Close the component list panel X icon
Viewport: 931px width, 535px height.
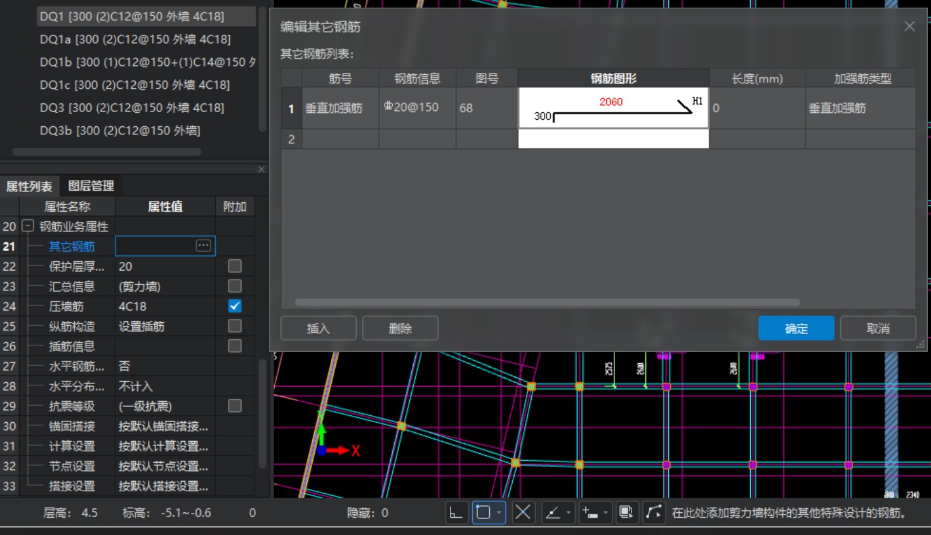pos(261,169)
